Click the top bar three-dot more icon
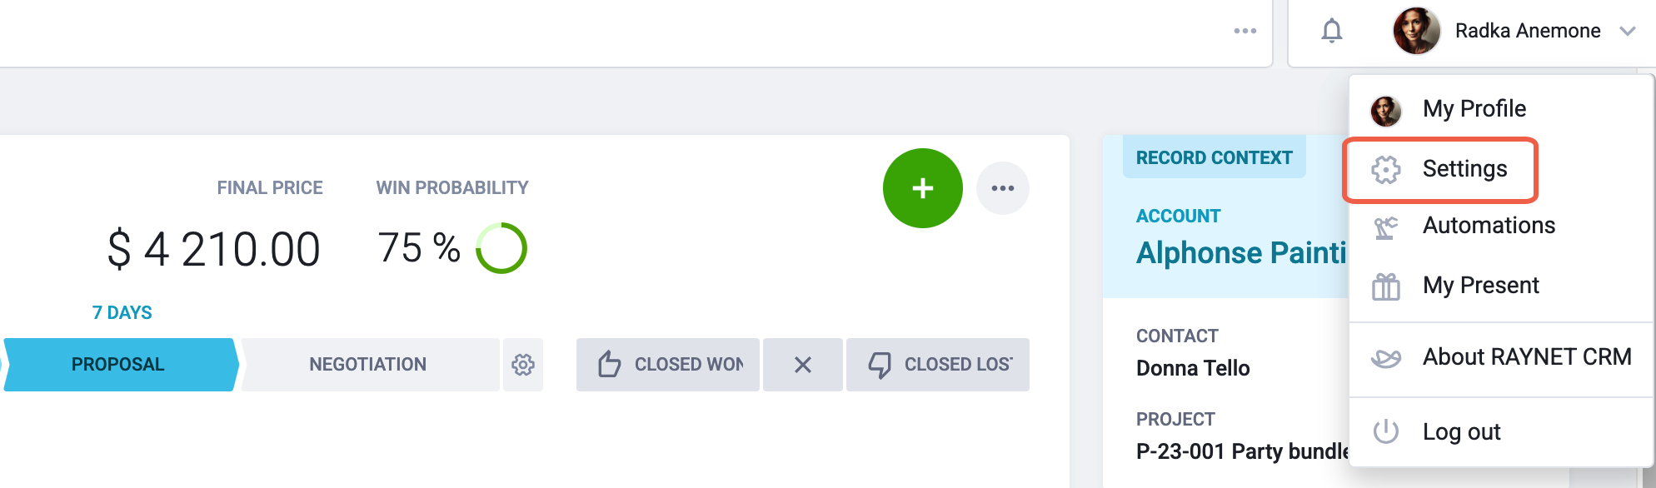Viewport: 1656px width, 488px height. coord(1245,31)
